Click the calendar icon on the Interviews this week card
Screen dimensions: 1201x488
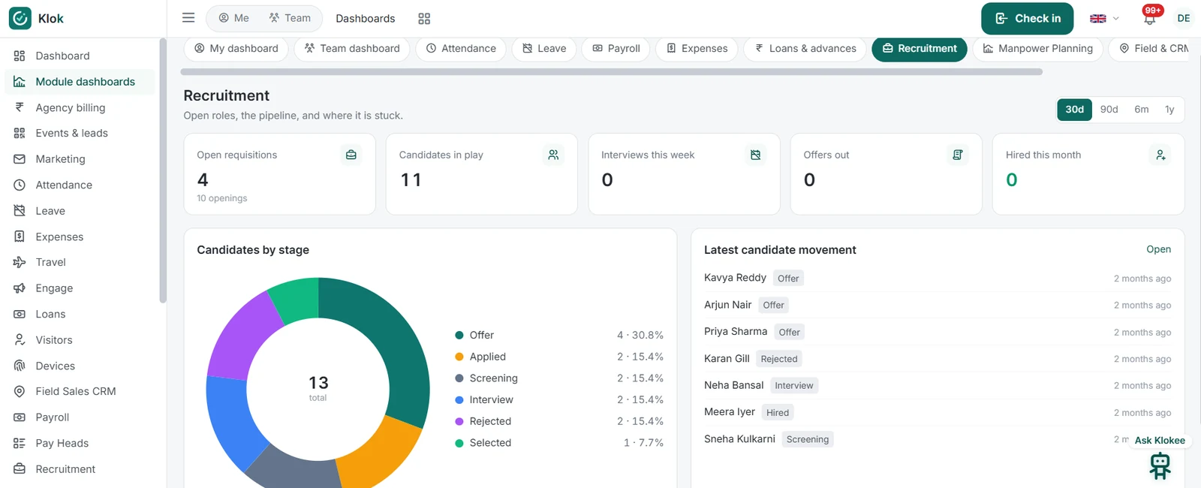pos(756,155)
